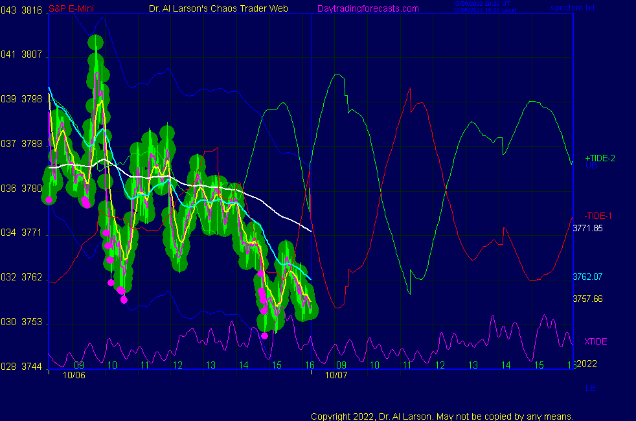The image size is (636, 421).
Task: Click the '11' hour label of 10/07
Action: click(x=407, y=365)
